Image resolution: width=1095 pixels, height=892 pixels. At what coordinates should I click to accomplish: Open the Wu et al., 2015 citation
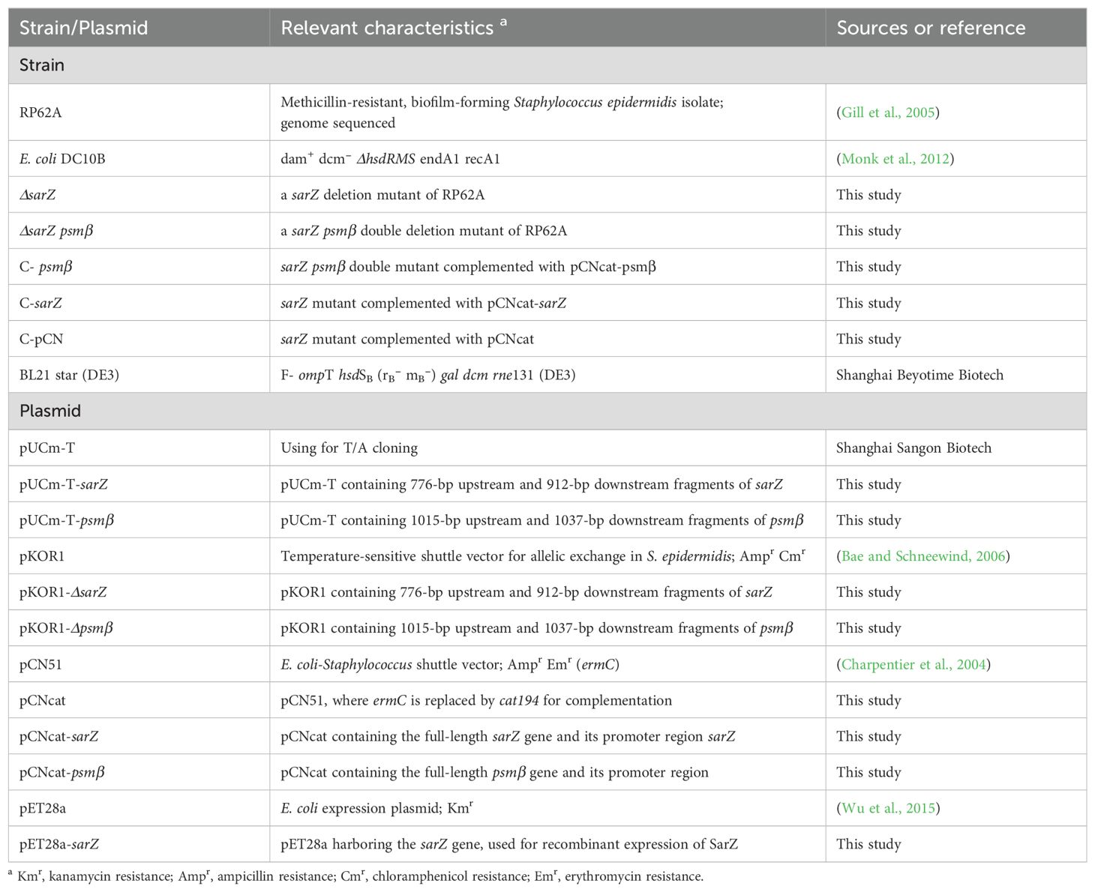click(889, 808)
